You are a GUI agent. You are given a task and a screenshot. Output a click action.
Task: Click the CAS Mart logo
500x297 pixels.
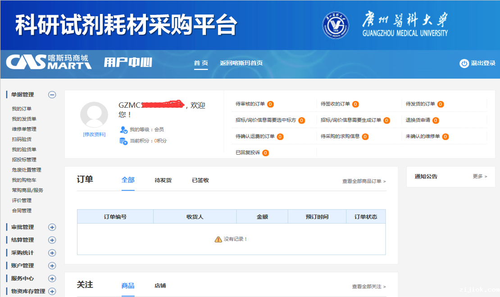(x=49, y=62)
